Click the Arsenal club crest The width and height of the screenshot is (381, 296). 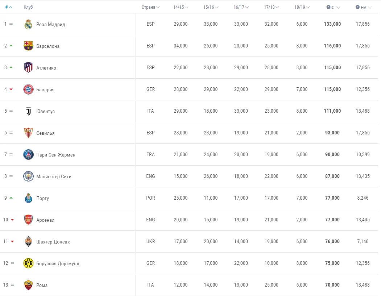(28, 220)
